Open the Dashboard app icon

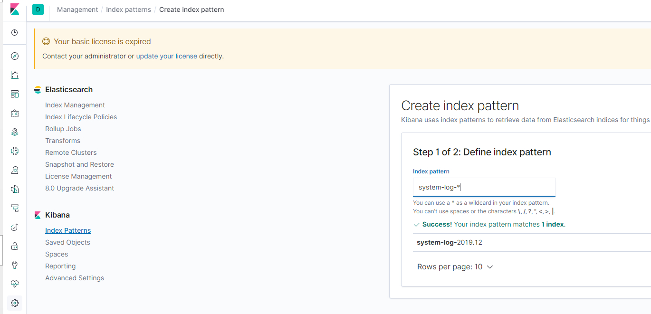tap(14, 94)
